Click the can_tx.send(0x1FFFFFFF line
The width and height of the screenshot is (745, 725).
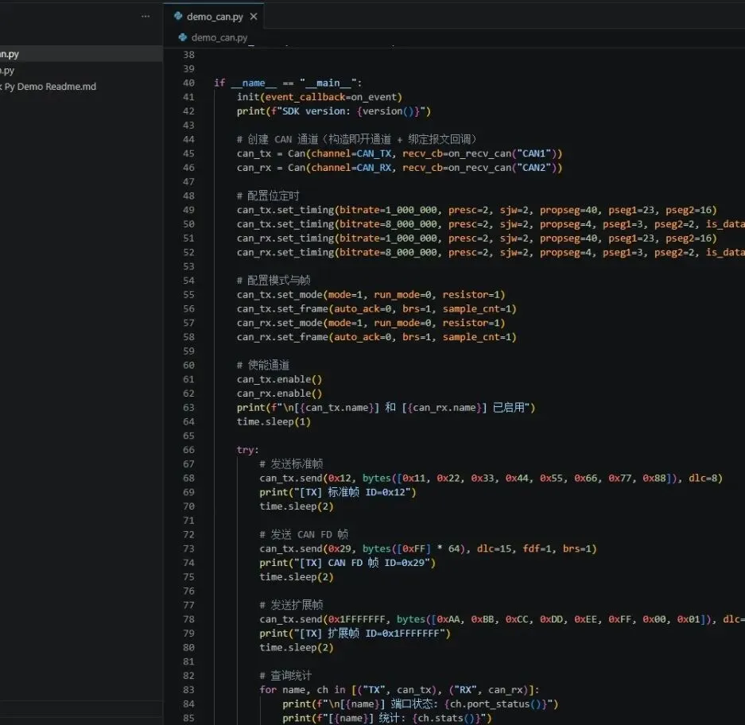(502, 619)
